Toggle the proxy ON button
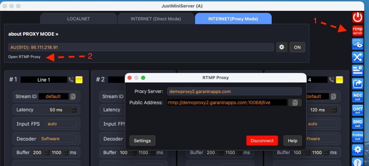Viewport: 369px width, 166px height. coord(297,47)
